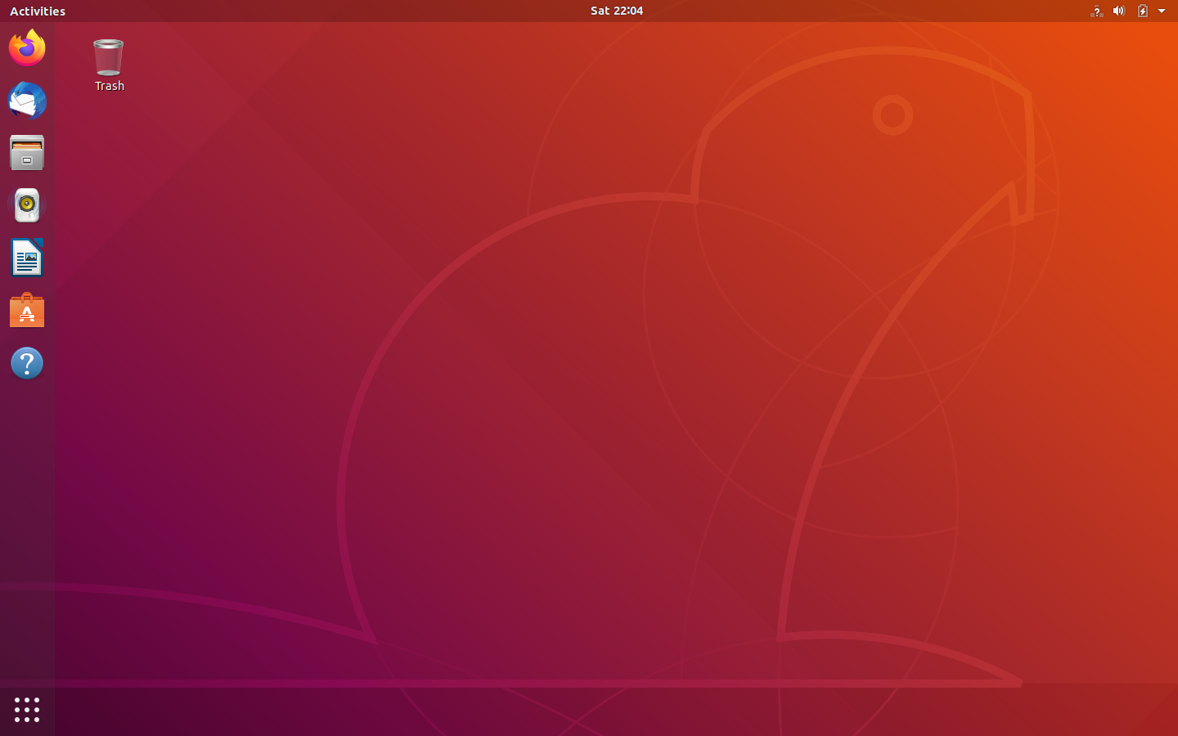Click the network status icon
Screen dimensions: 1178x736
click(1096, 11)
